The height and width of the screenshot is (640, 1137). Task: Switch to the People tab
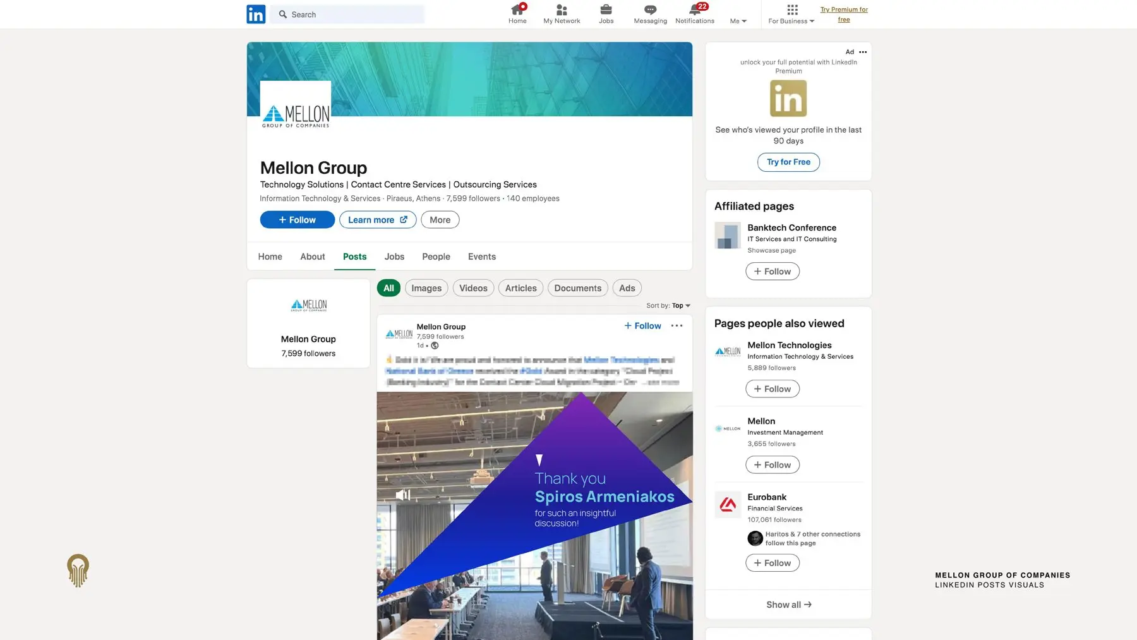[x=436, y=257]
